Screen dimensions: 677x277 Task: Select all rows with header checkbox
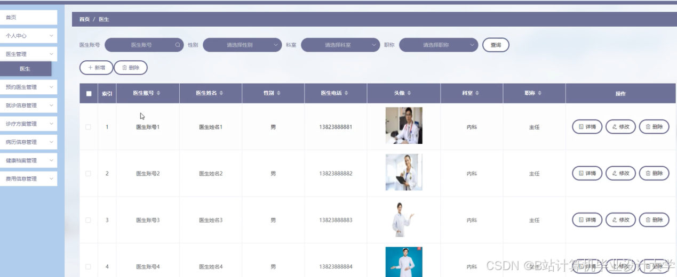[x=89, y=94]
